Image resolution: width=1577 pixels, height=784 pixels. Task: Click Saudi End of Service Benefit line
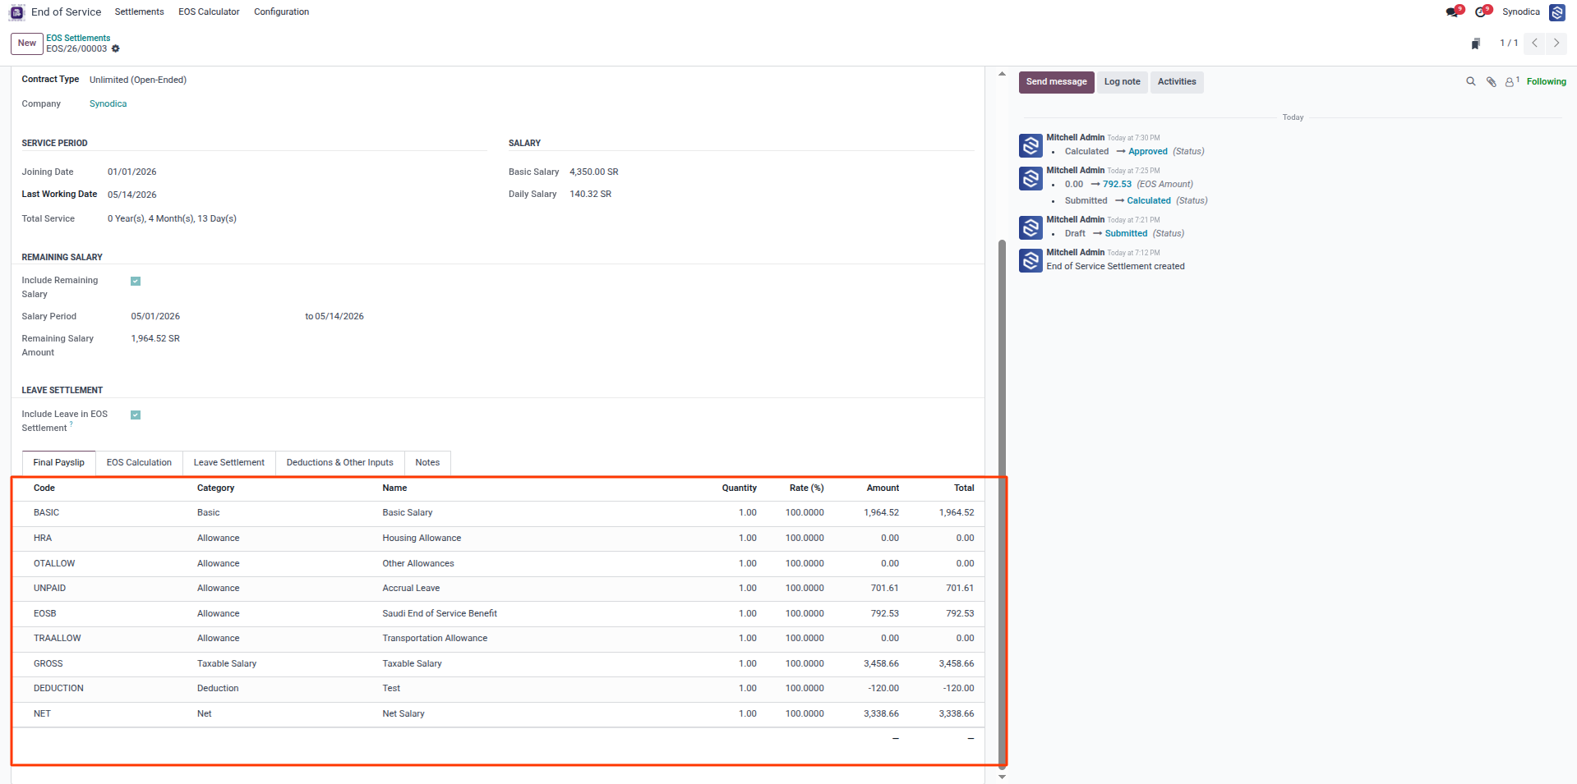[x=440, y=614]
